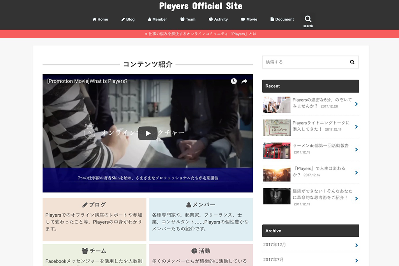Click chevron next to 2017年12月
This screenshot has width=399, height=266.
[356, 245]
